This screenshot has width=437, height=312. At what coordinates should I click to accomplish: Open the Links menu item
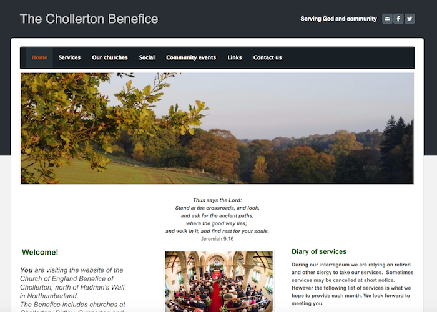[234, 57]
